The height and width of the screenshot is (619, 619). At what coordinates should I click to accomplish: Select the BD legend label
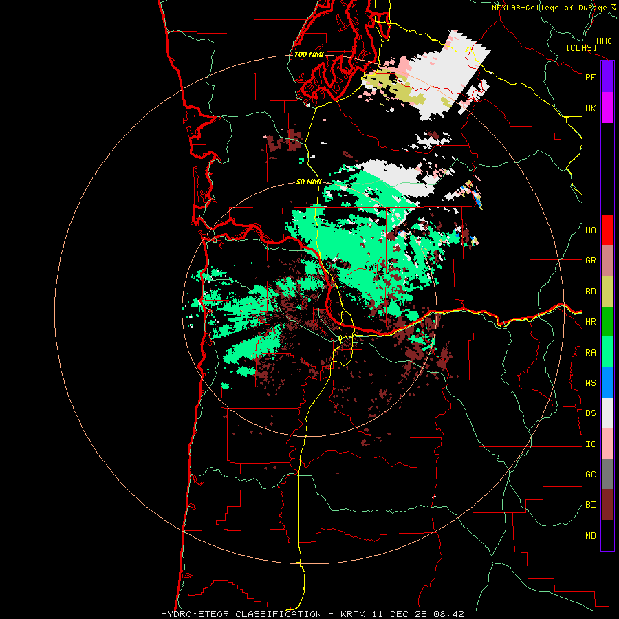pyautogui.click(x=590, y=292)
